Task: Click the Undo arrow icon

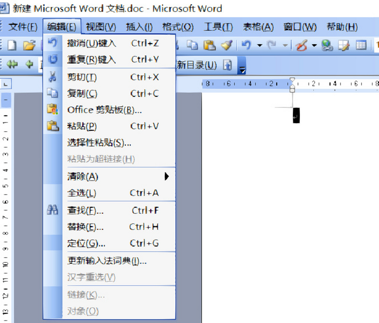Action: pos(247,45)
